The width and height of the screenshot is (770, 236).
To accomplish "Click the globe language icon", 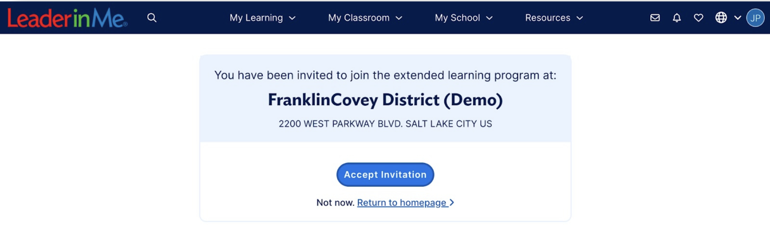I will click(721, 18).
